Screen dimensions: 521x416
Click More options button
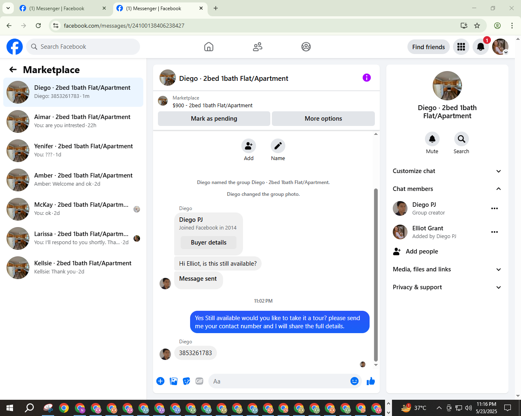[x=323, y=119]
